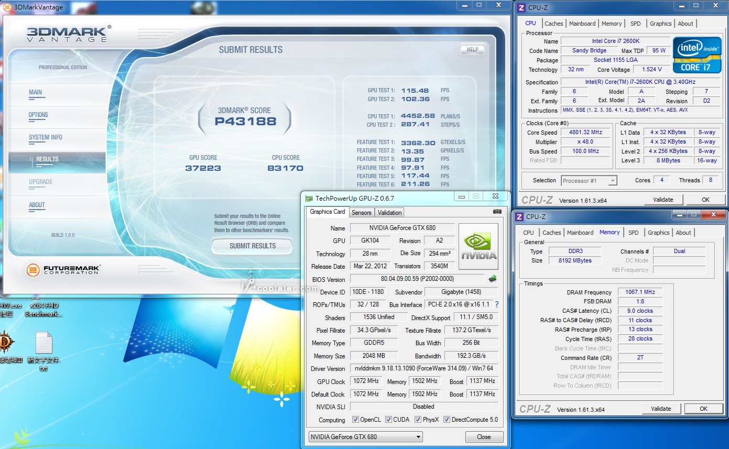729x449 pixels.
Task: Open Caches tab in top CPU-Z window
Action: (553, 24)
